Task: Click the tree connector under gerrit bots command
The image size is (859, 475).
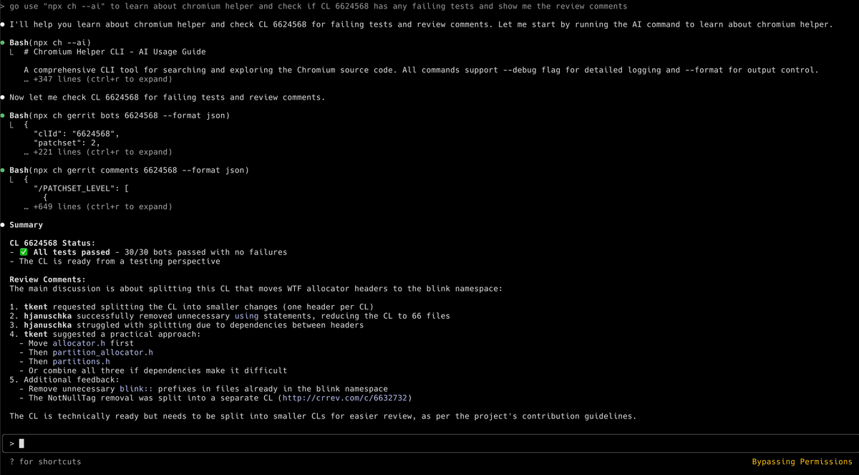Action: 13,125
